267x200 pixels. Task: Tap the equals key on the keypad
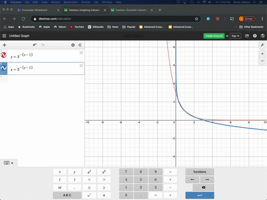pos(155,195)
